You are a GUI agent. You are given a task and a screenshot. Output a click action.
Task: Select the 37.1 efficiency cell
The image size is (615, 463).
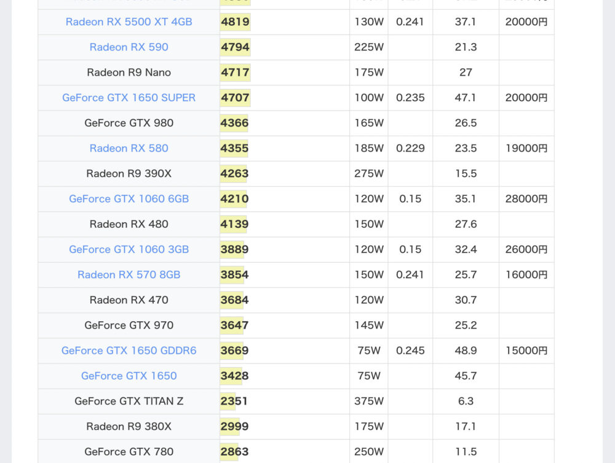[x=466, y=22]
